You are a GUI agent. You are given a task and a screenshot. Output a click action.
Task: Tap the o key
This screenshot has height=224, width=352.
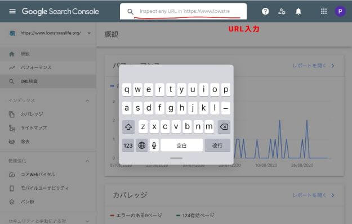(x=215, y=89)
